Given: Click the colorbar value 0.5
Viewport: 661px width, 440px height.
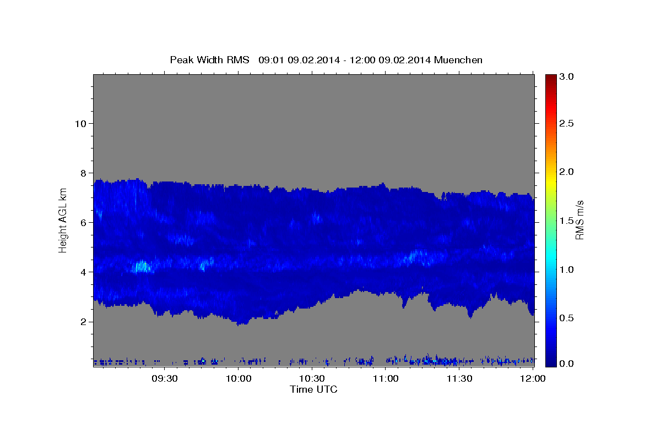Looking at the screenshot, I should point(567,318).
